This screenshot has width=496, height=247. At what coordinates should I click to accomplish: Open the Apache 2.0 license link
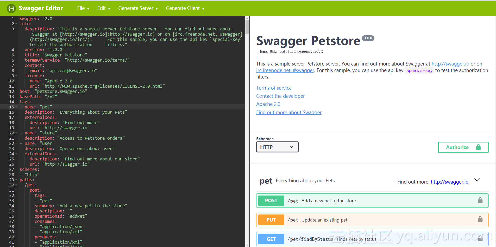click(x=268, y=104)
